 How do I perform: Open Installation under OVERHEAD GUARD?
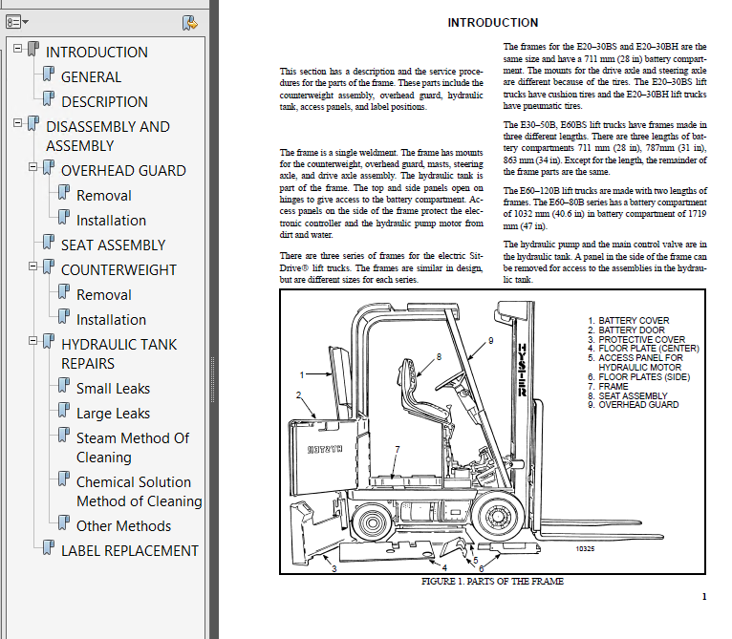tap(111, 221)
